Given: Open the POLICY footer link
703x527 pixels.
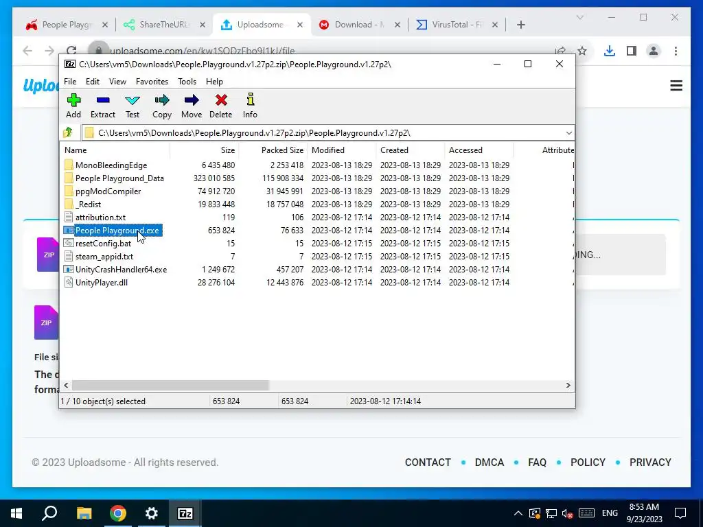Looking at the screenshot, I should click(x=588, y=462).
